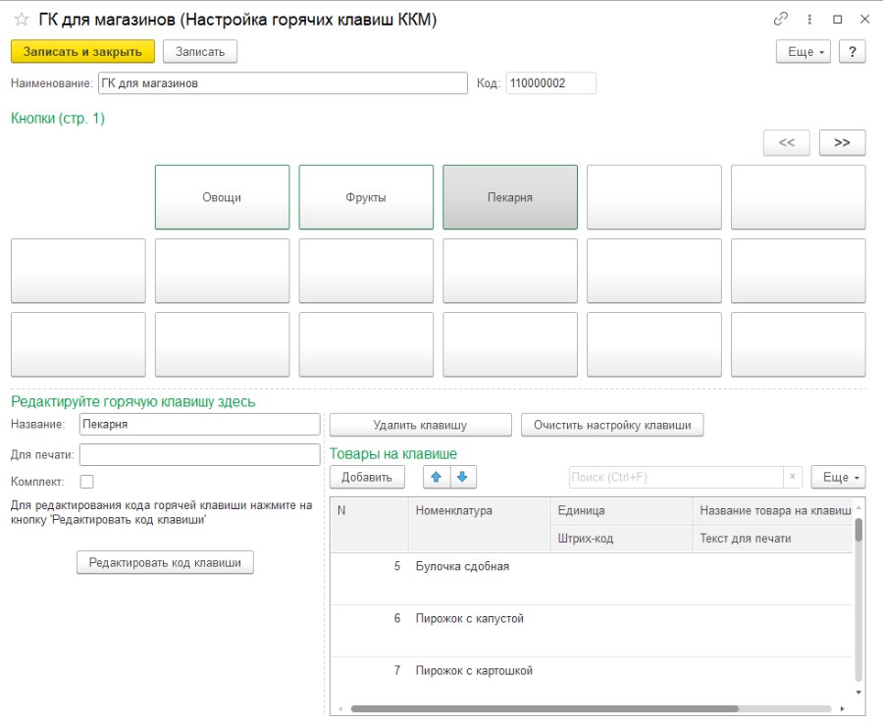Click Удалить клавишу button
The height and width of the screenshot is (725, 883).
point(421,425)
